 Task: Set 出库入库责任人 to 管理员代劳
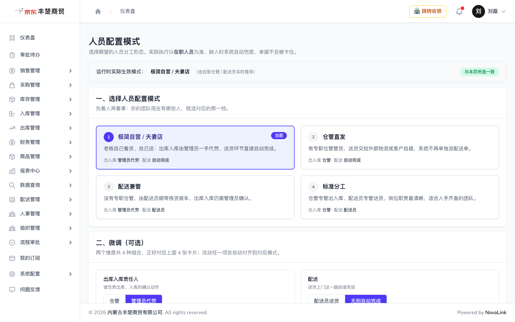tap(144, 299)
